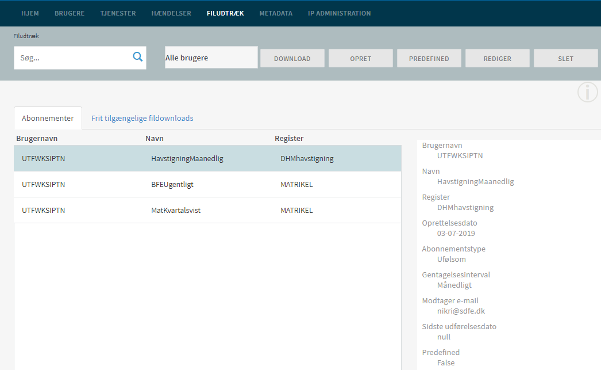The height and width of the screenshot is (370, 601).
Task: Go to Hjem in navigation
Action: [30, 13]
